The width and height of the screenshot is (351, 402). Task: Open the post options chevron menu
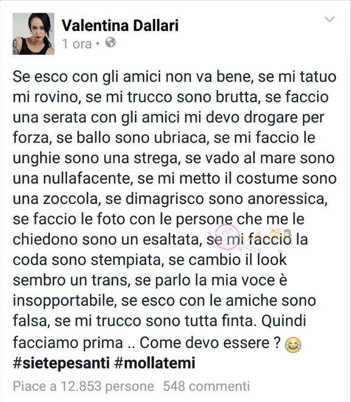tap(329, 19)
